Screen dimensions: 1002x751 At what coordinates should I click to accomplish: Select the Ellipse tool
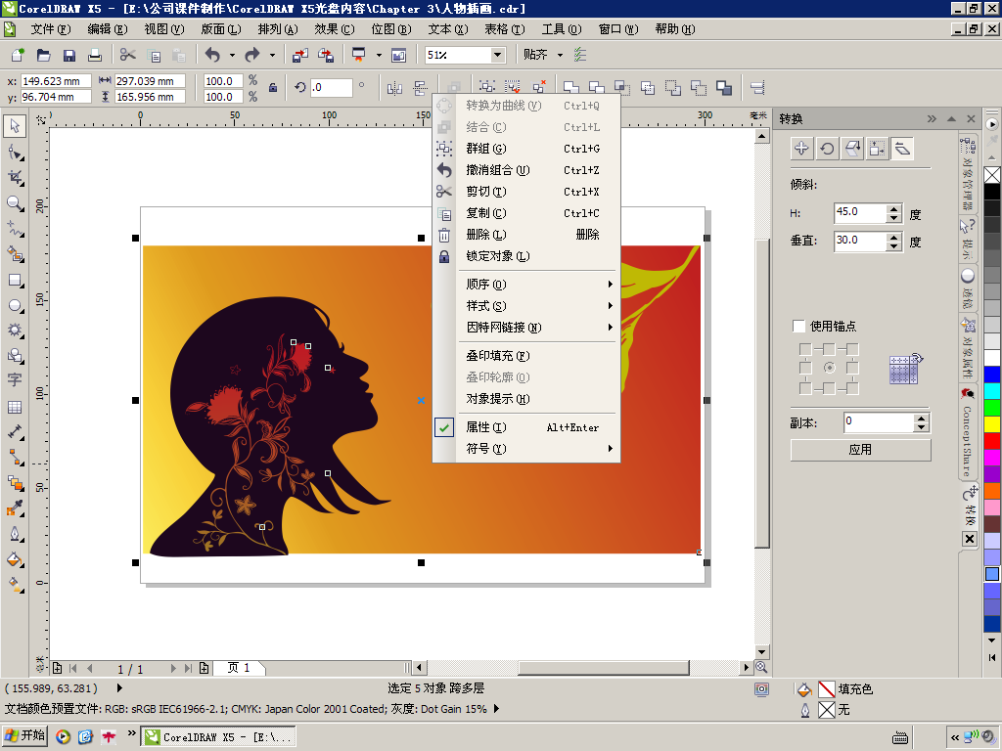click(x=15, y=306)
